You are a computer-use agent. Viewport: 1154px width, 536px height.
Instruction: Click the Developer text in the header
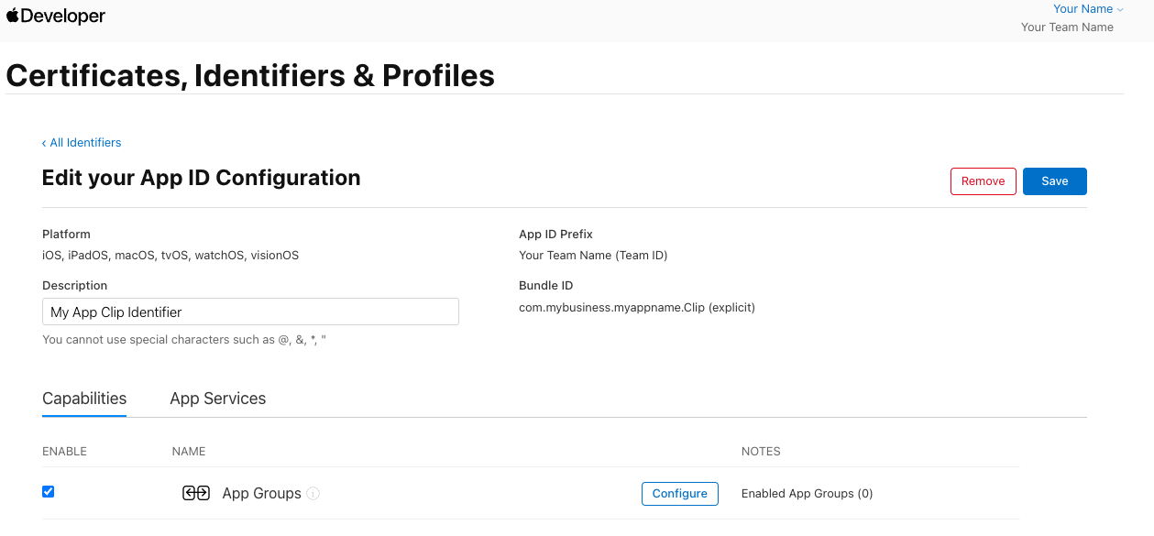63,16
